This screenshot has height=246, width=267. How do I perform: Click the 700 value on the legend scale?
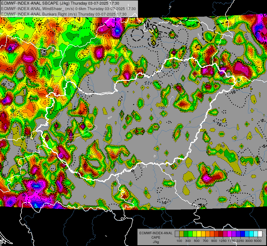[x=206, y=241]
